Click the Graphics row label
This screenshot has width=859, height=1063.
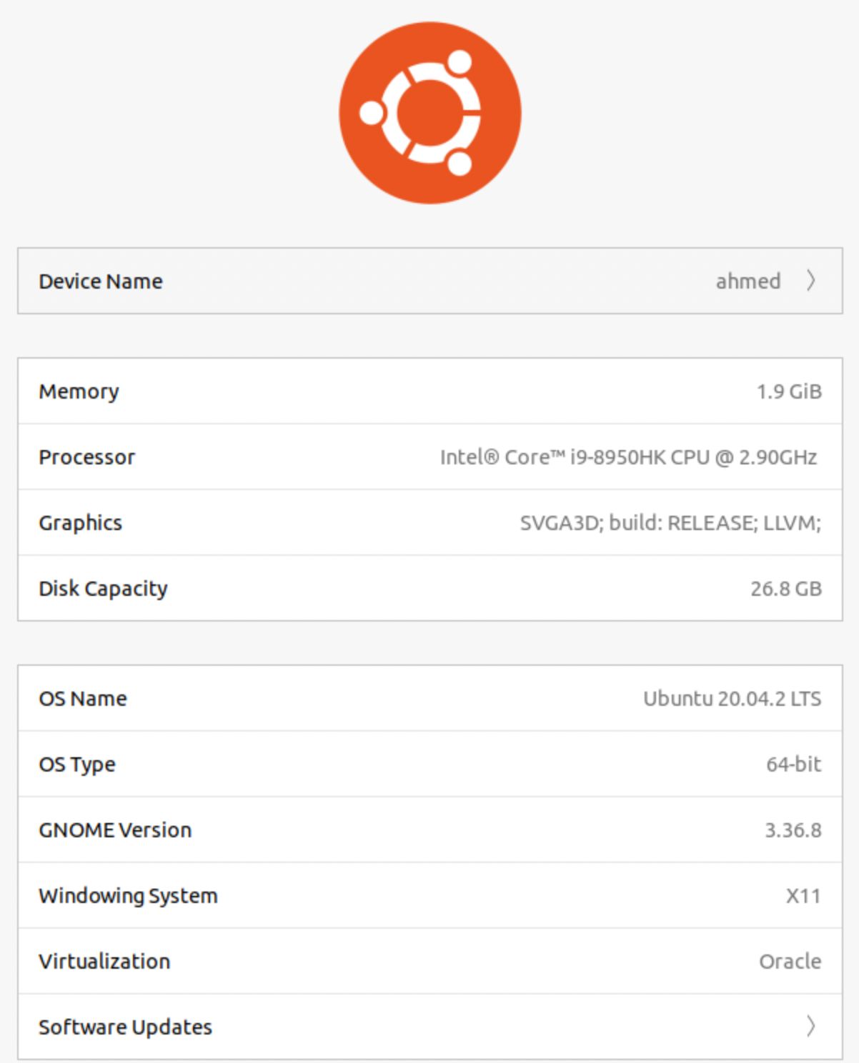pos(80,523)
